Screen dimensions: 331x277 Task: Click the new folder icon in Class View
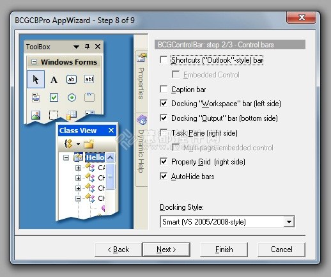(89, 144)
